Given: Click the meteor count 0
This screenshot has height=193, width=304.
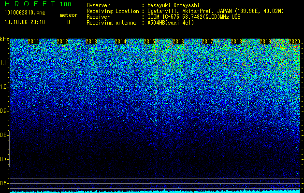Looking at the screenshot, I should tap(69, 22).
